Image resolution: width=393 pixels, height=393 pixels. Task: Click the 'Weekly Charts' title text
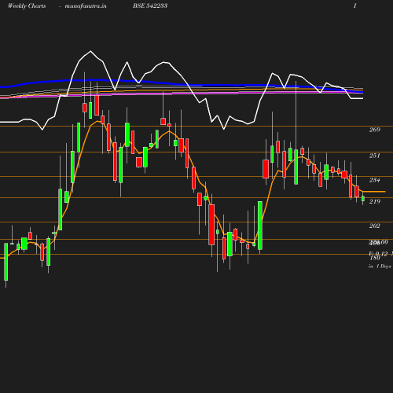[27, 6]
